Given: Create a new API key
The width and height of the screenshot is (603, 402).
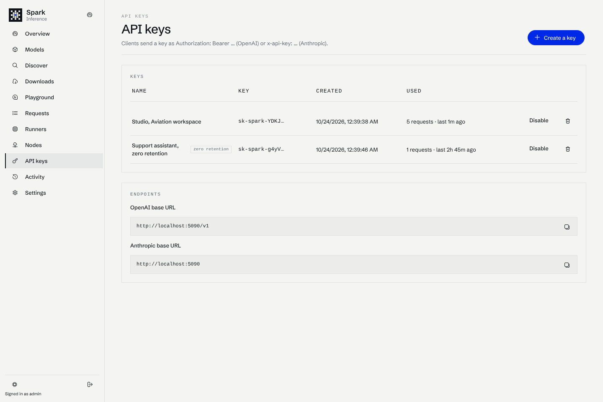Looking at the screenshot, I should tap(556, 38).
